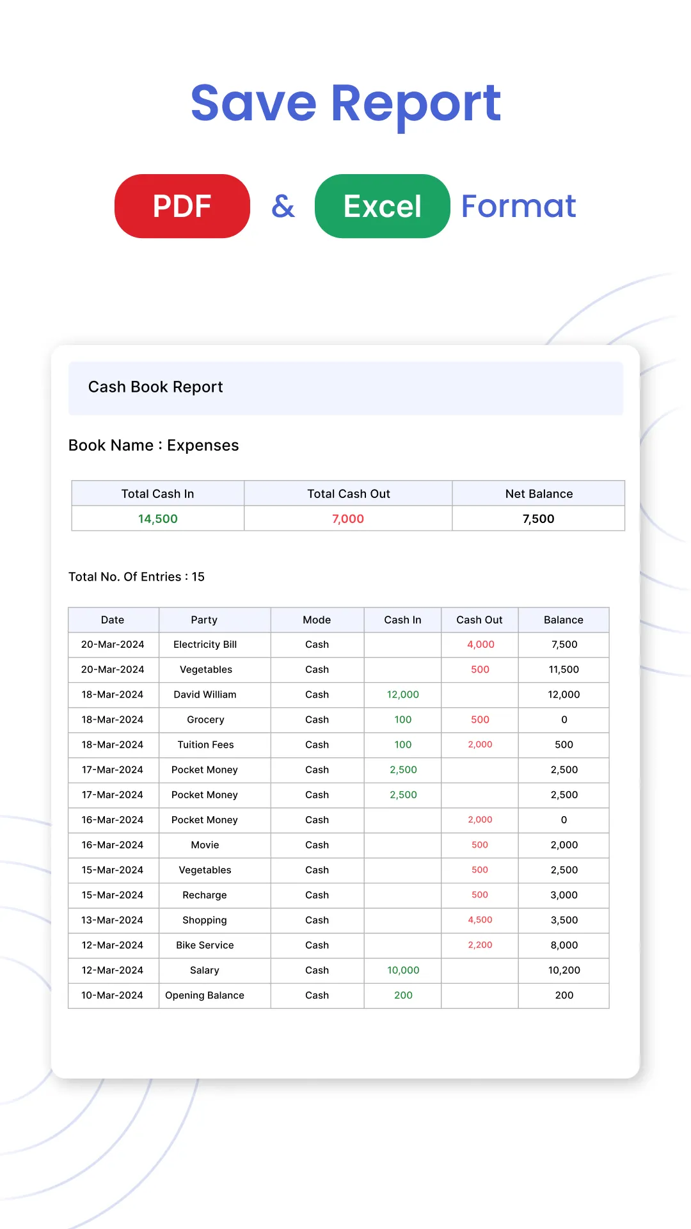Click the green Excel pill
The height and width of the screenshot is (1229, 691).
click(383, 206)
